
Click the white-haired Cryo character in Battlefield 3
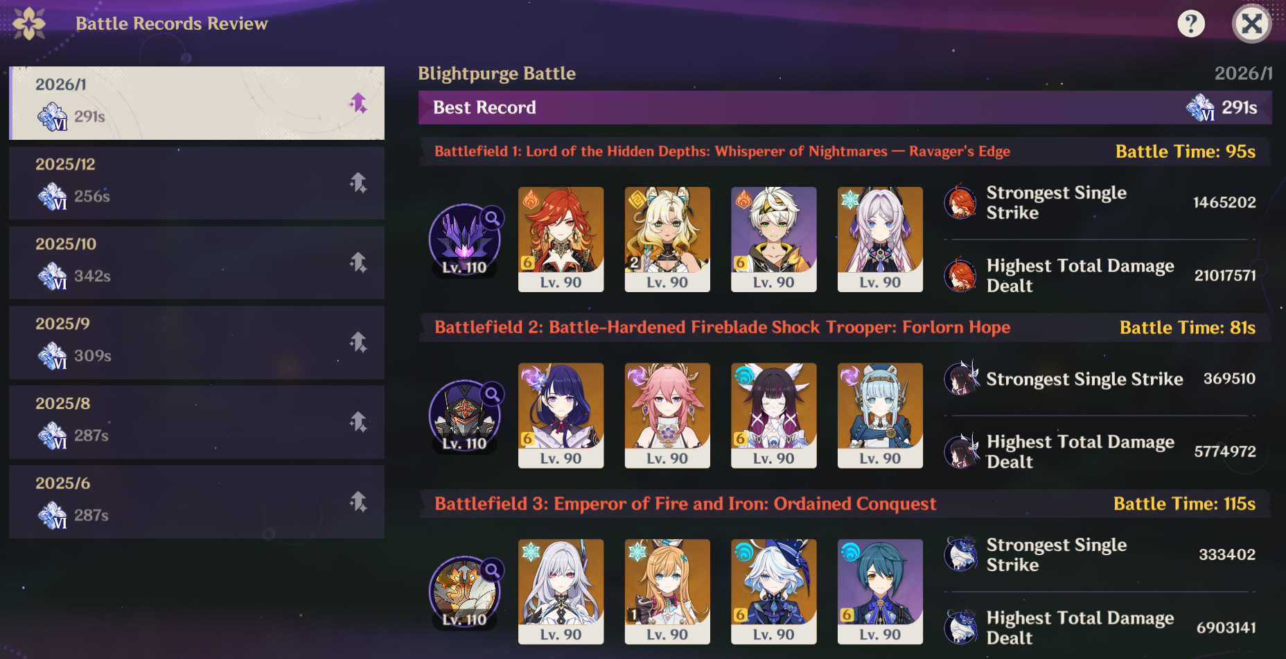coord(561,592)
